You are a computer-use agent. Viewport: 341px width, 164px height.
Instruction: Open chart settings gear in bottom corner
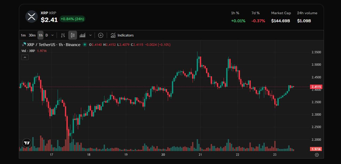pyautogui.click(x=317, y=155)
